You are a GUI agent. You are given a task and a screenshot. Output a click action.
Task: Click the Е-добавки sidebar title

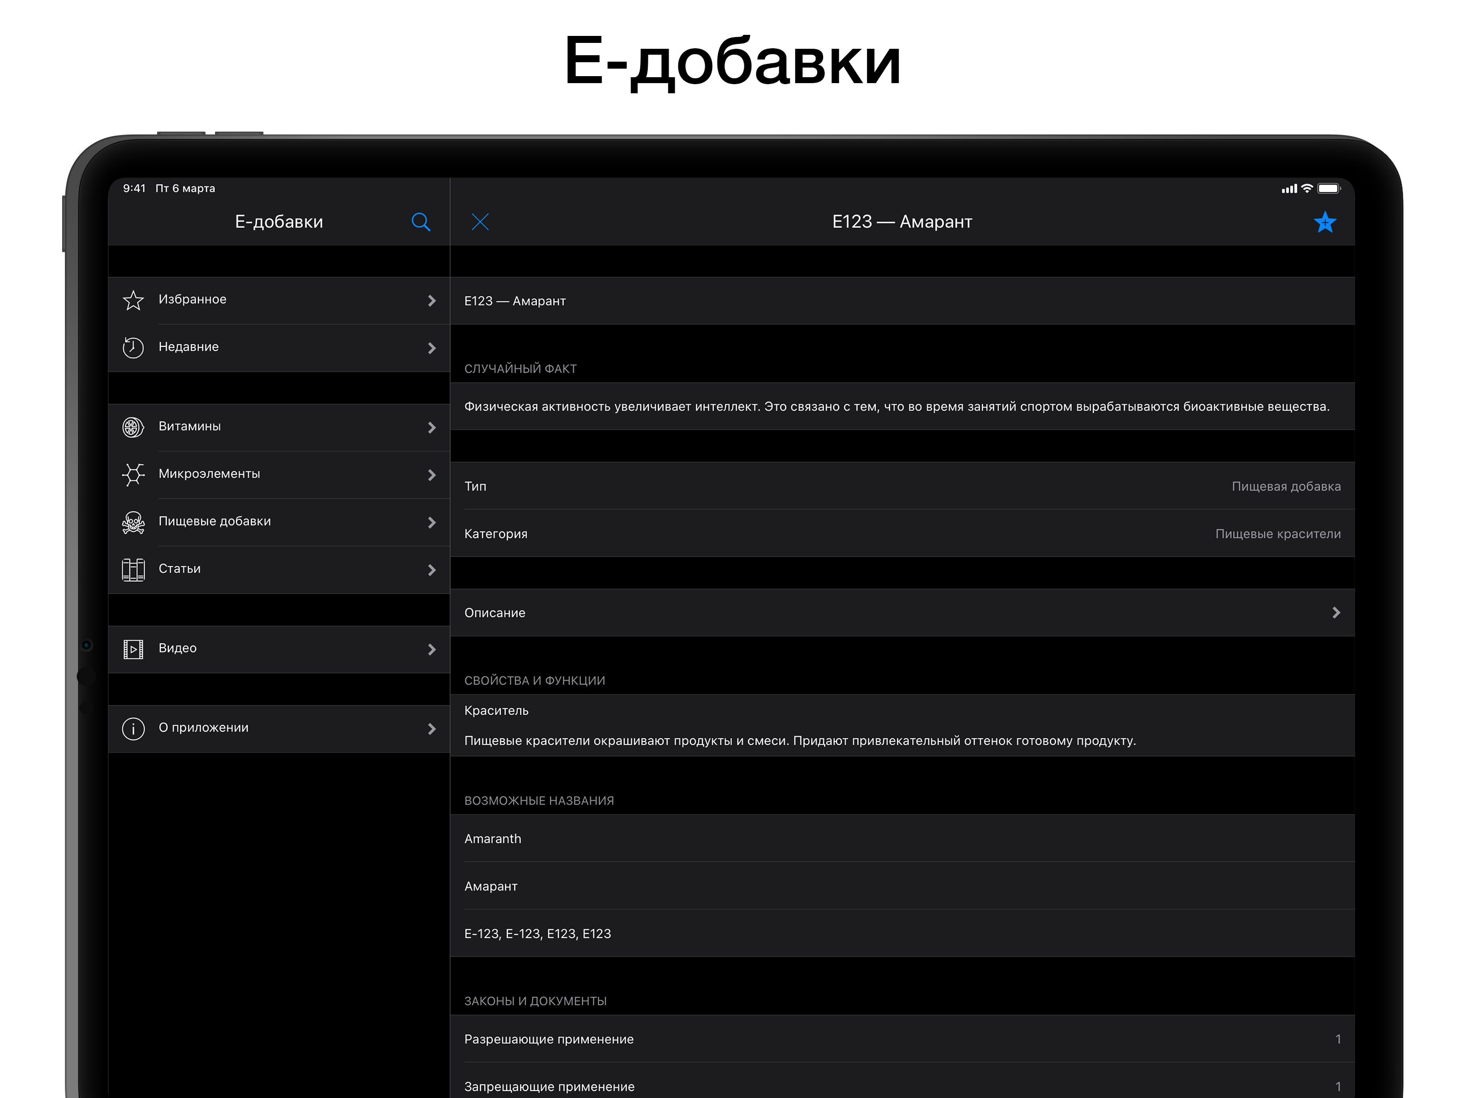pyautogui.click(x=279, y=222)
